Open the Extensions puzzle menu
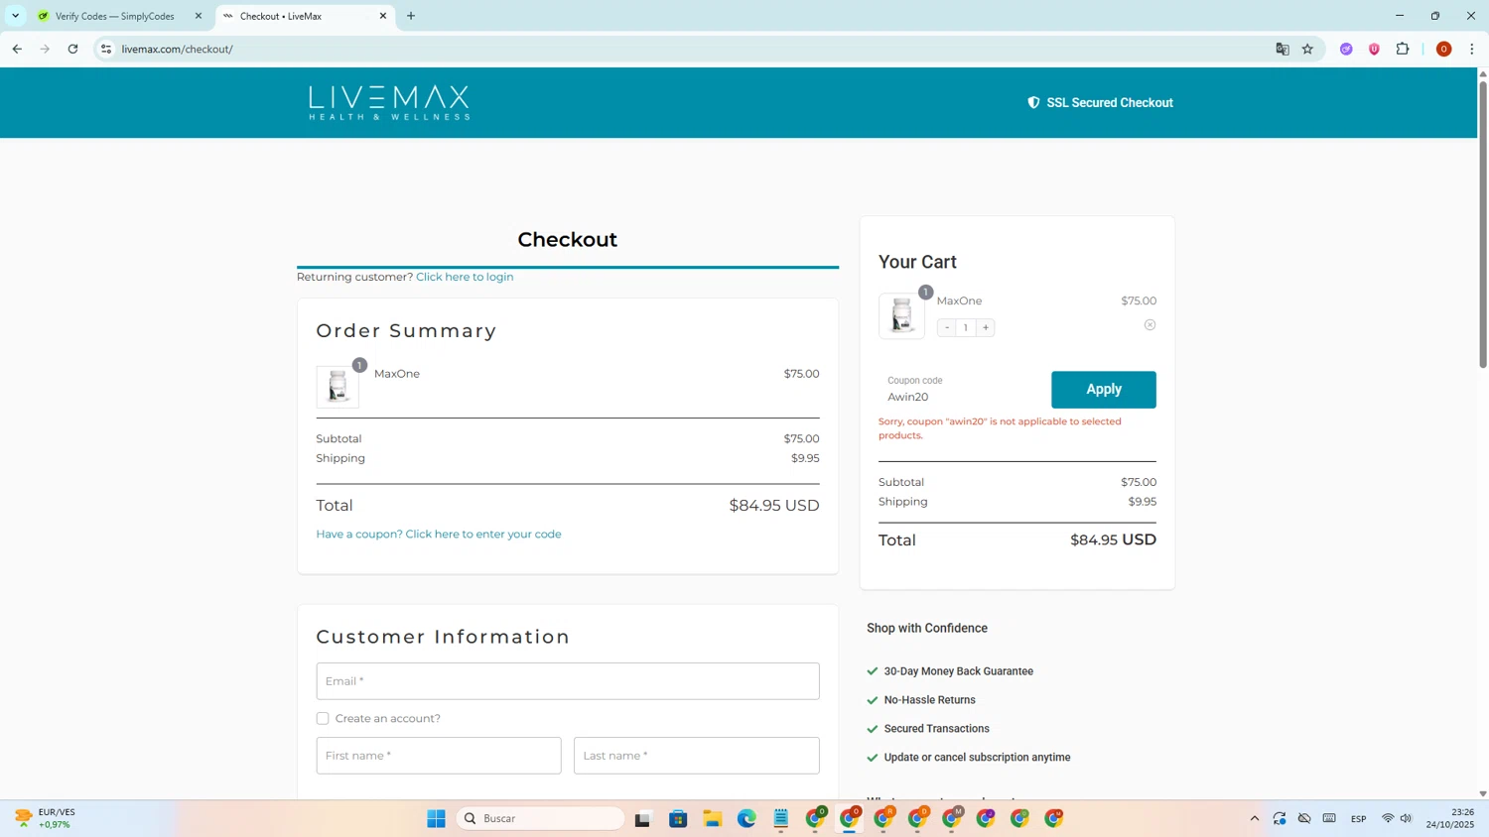 point(1403,49)
